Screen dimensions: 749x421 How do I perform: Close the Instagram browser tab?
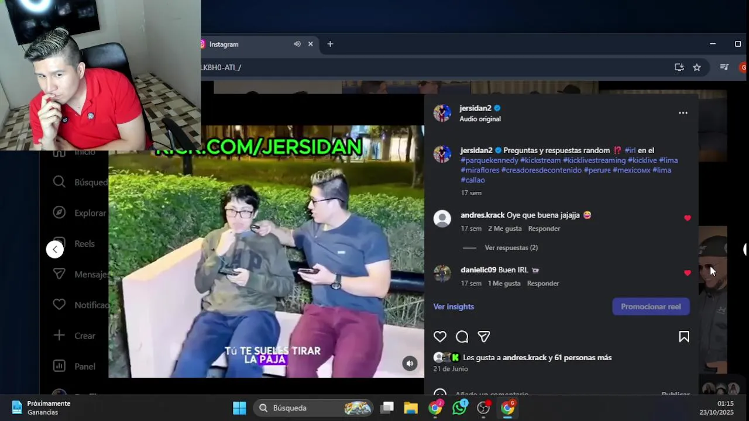point(311,44)
